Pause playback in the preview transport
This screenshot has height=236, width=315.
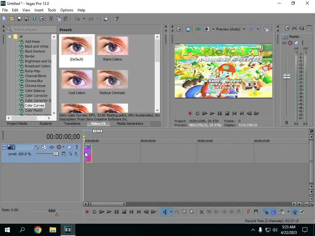coord(220,113)
